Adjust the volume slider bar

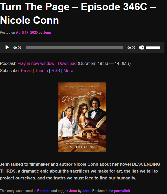point(153,48)
